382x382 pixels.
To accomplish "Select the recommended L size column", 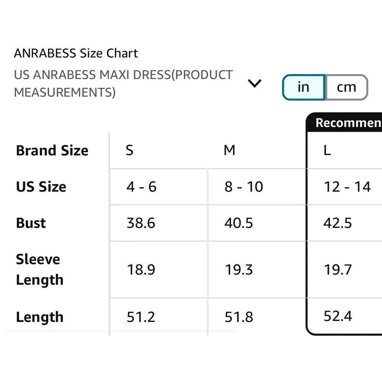I will [327, 151].
